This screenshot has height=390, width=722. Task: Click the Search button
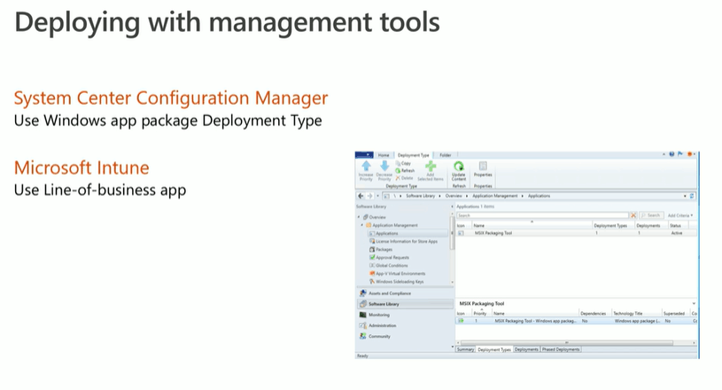point(651,215)
